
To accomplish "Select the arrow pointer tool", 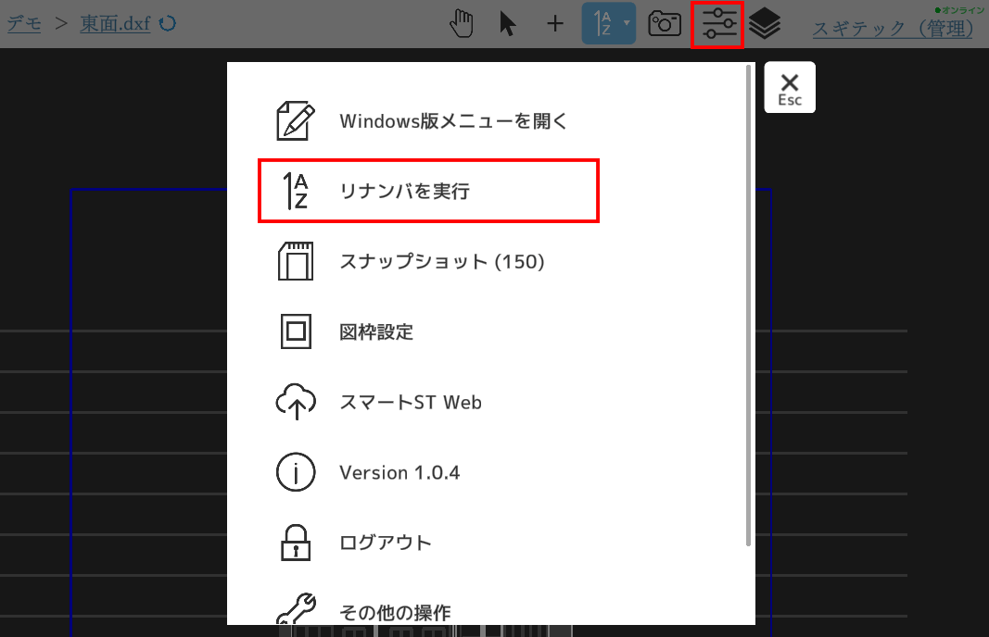I will pos(507,24).
